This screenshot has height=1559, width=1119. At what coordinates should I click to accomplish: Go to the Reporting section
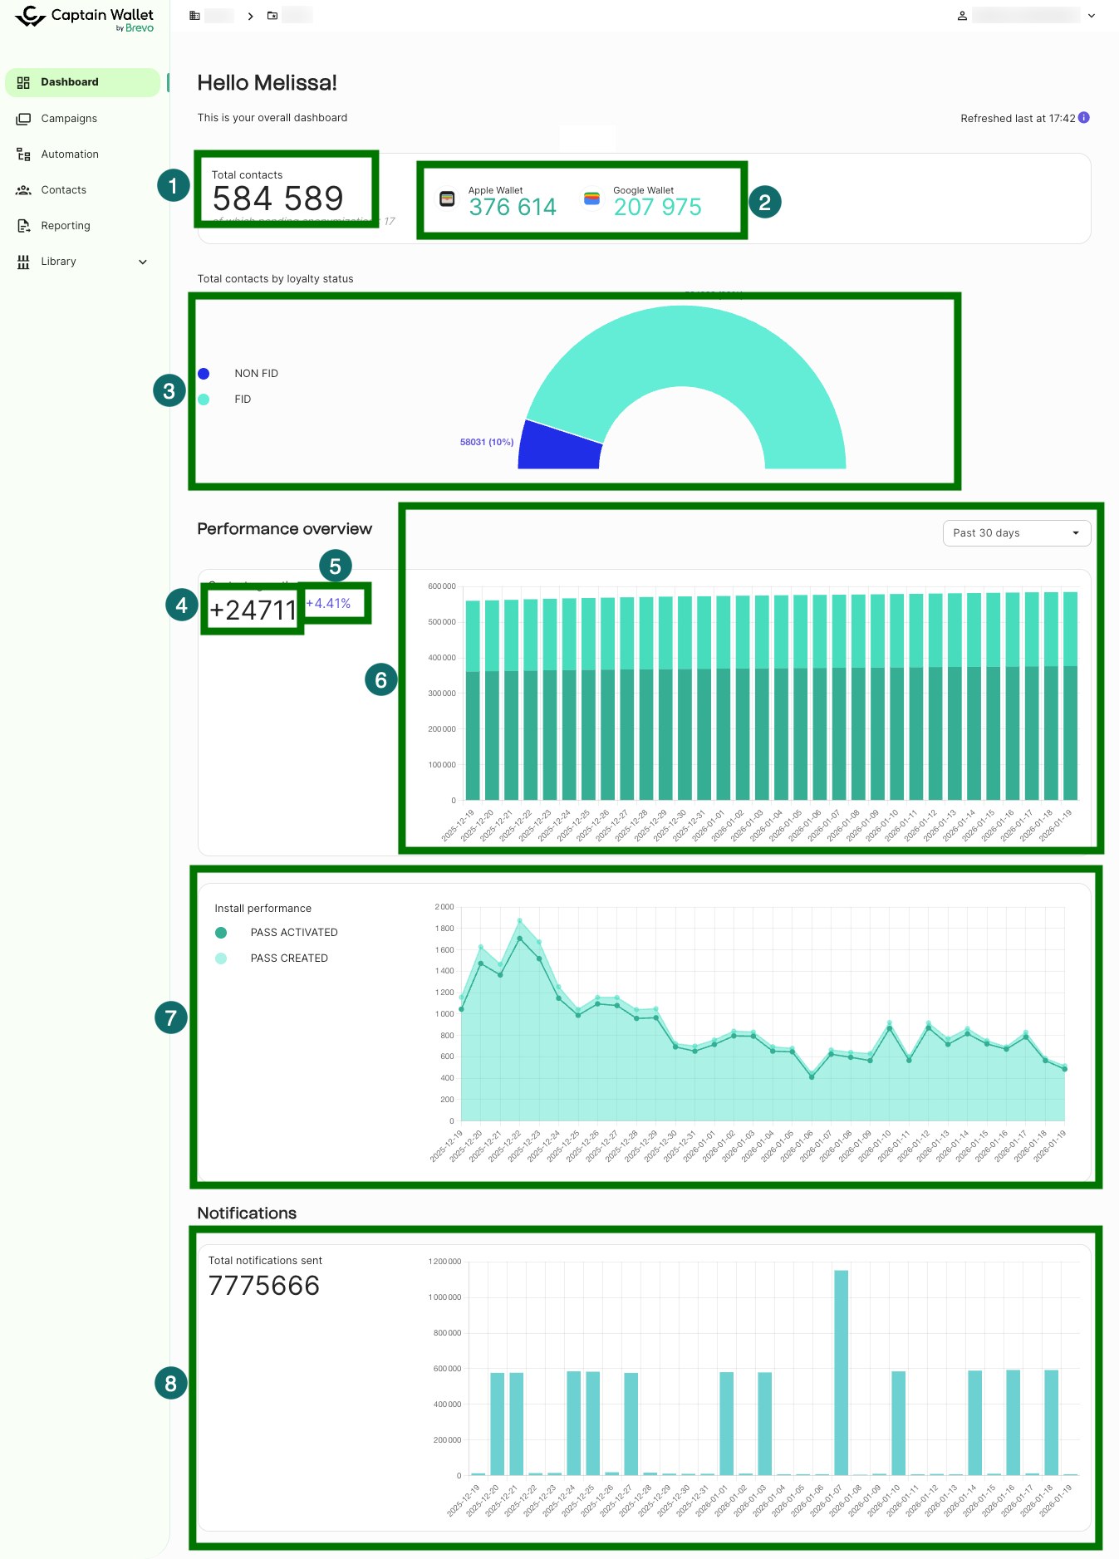(x=66, y=226)
